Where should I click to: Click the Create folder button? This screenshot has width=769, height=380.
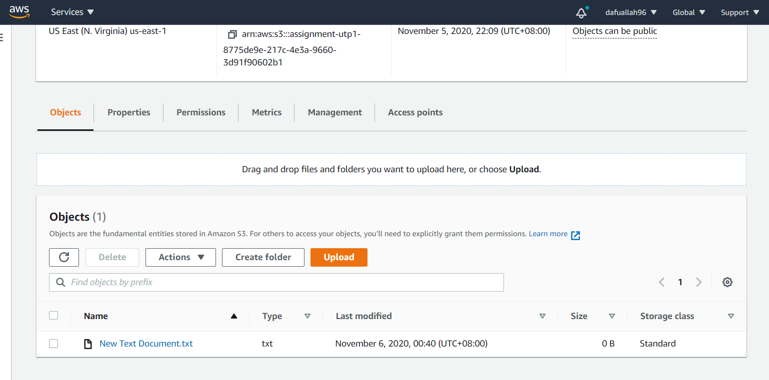pyautogui.click(x=263, y=257)
